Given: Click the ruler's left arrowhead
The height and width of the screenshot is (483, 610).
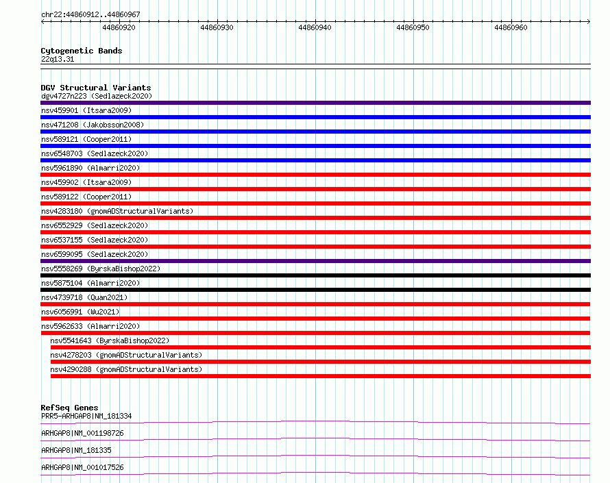Looking at the screenshot, I should [x=42, y=21].
